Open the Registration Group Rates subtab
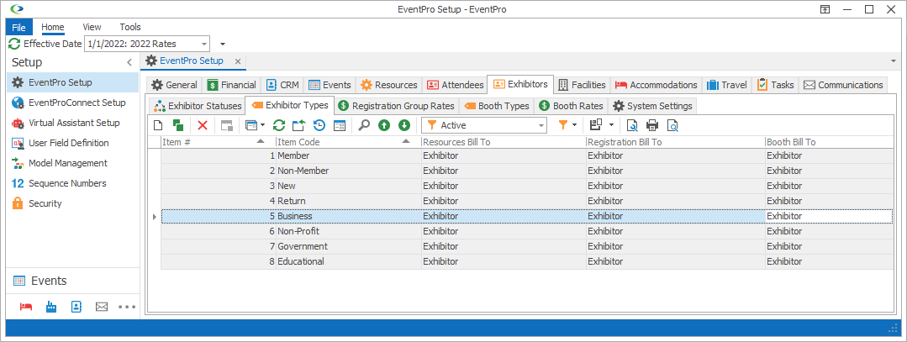The image size is (907, 342). click(398, 106)
